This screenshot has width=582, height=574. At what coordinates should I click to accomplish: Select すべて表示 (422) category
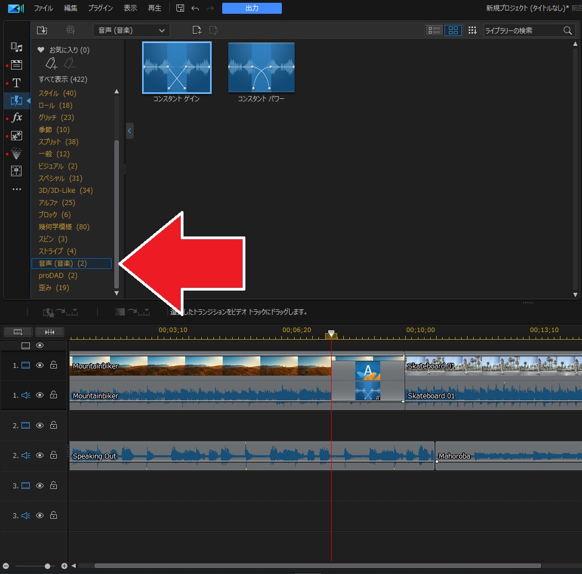point(62,79)
